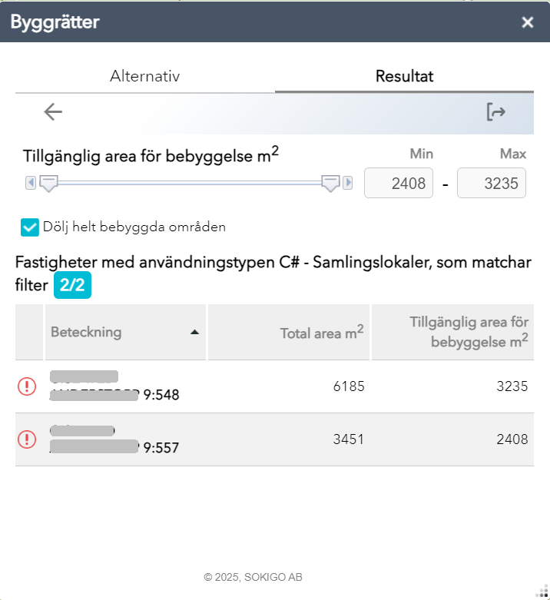Select the Resultat tab
The width and height of the screenshot is (550, 600).
click(404, 77)
